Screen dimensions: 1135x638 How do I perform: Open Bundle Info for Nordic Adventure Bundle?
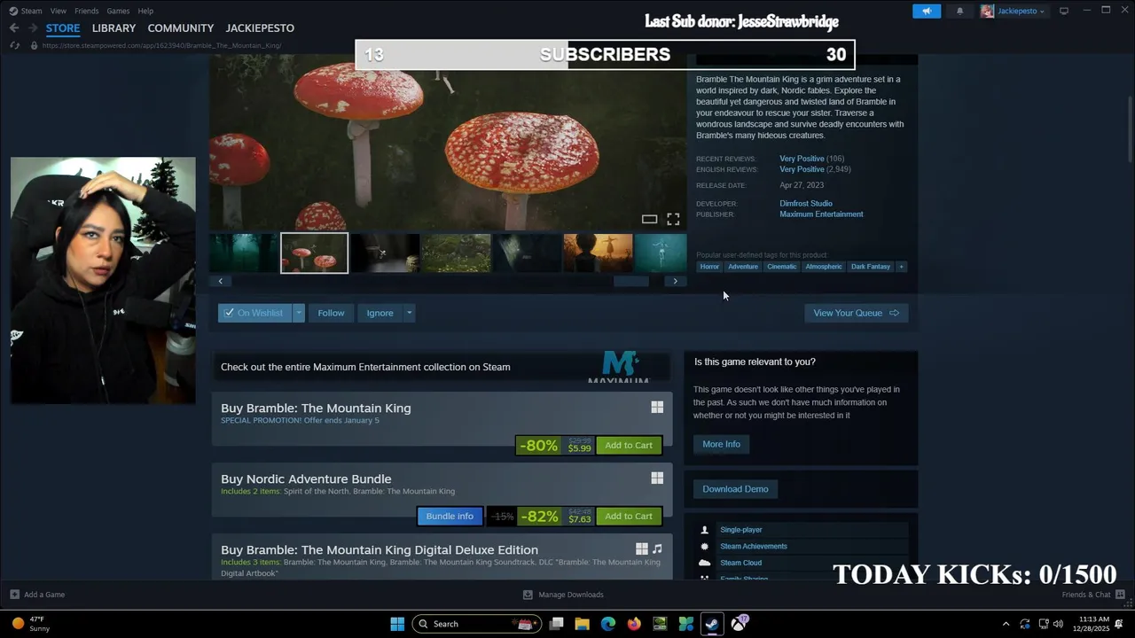450,517
